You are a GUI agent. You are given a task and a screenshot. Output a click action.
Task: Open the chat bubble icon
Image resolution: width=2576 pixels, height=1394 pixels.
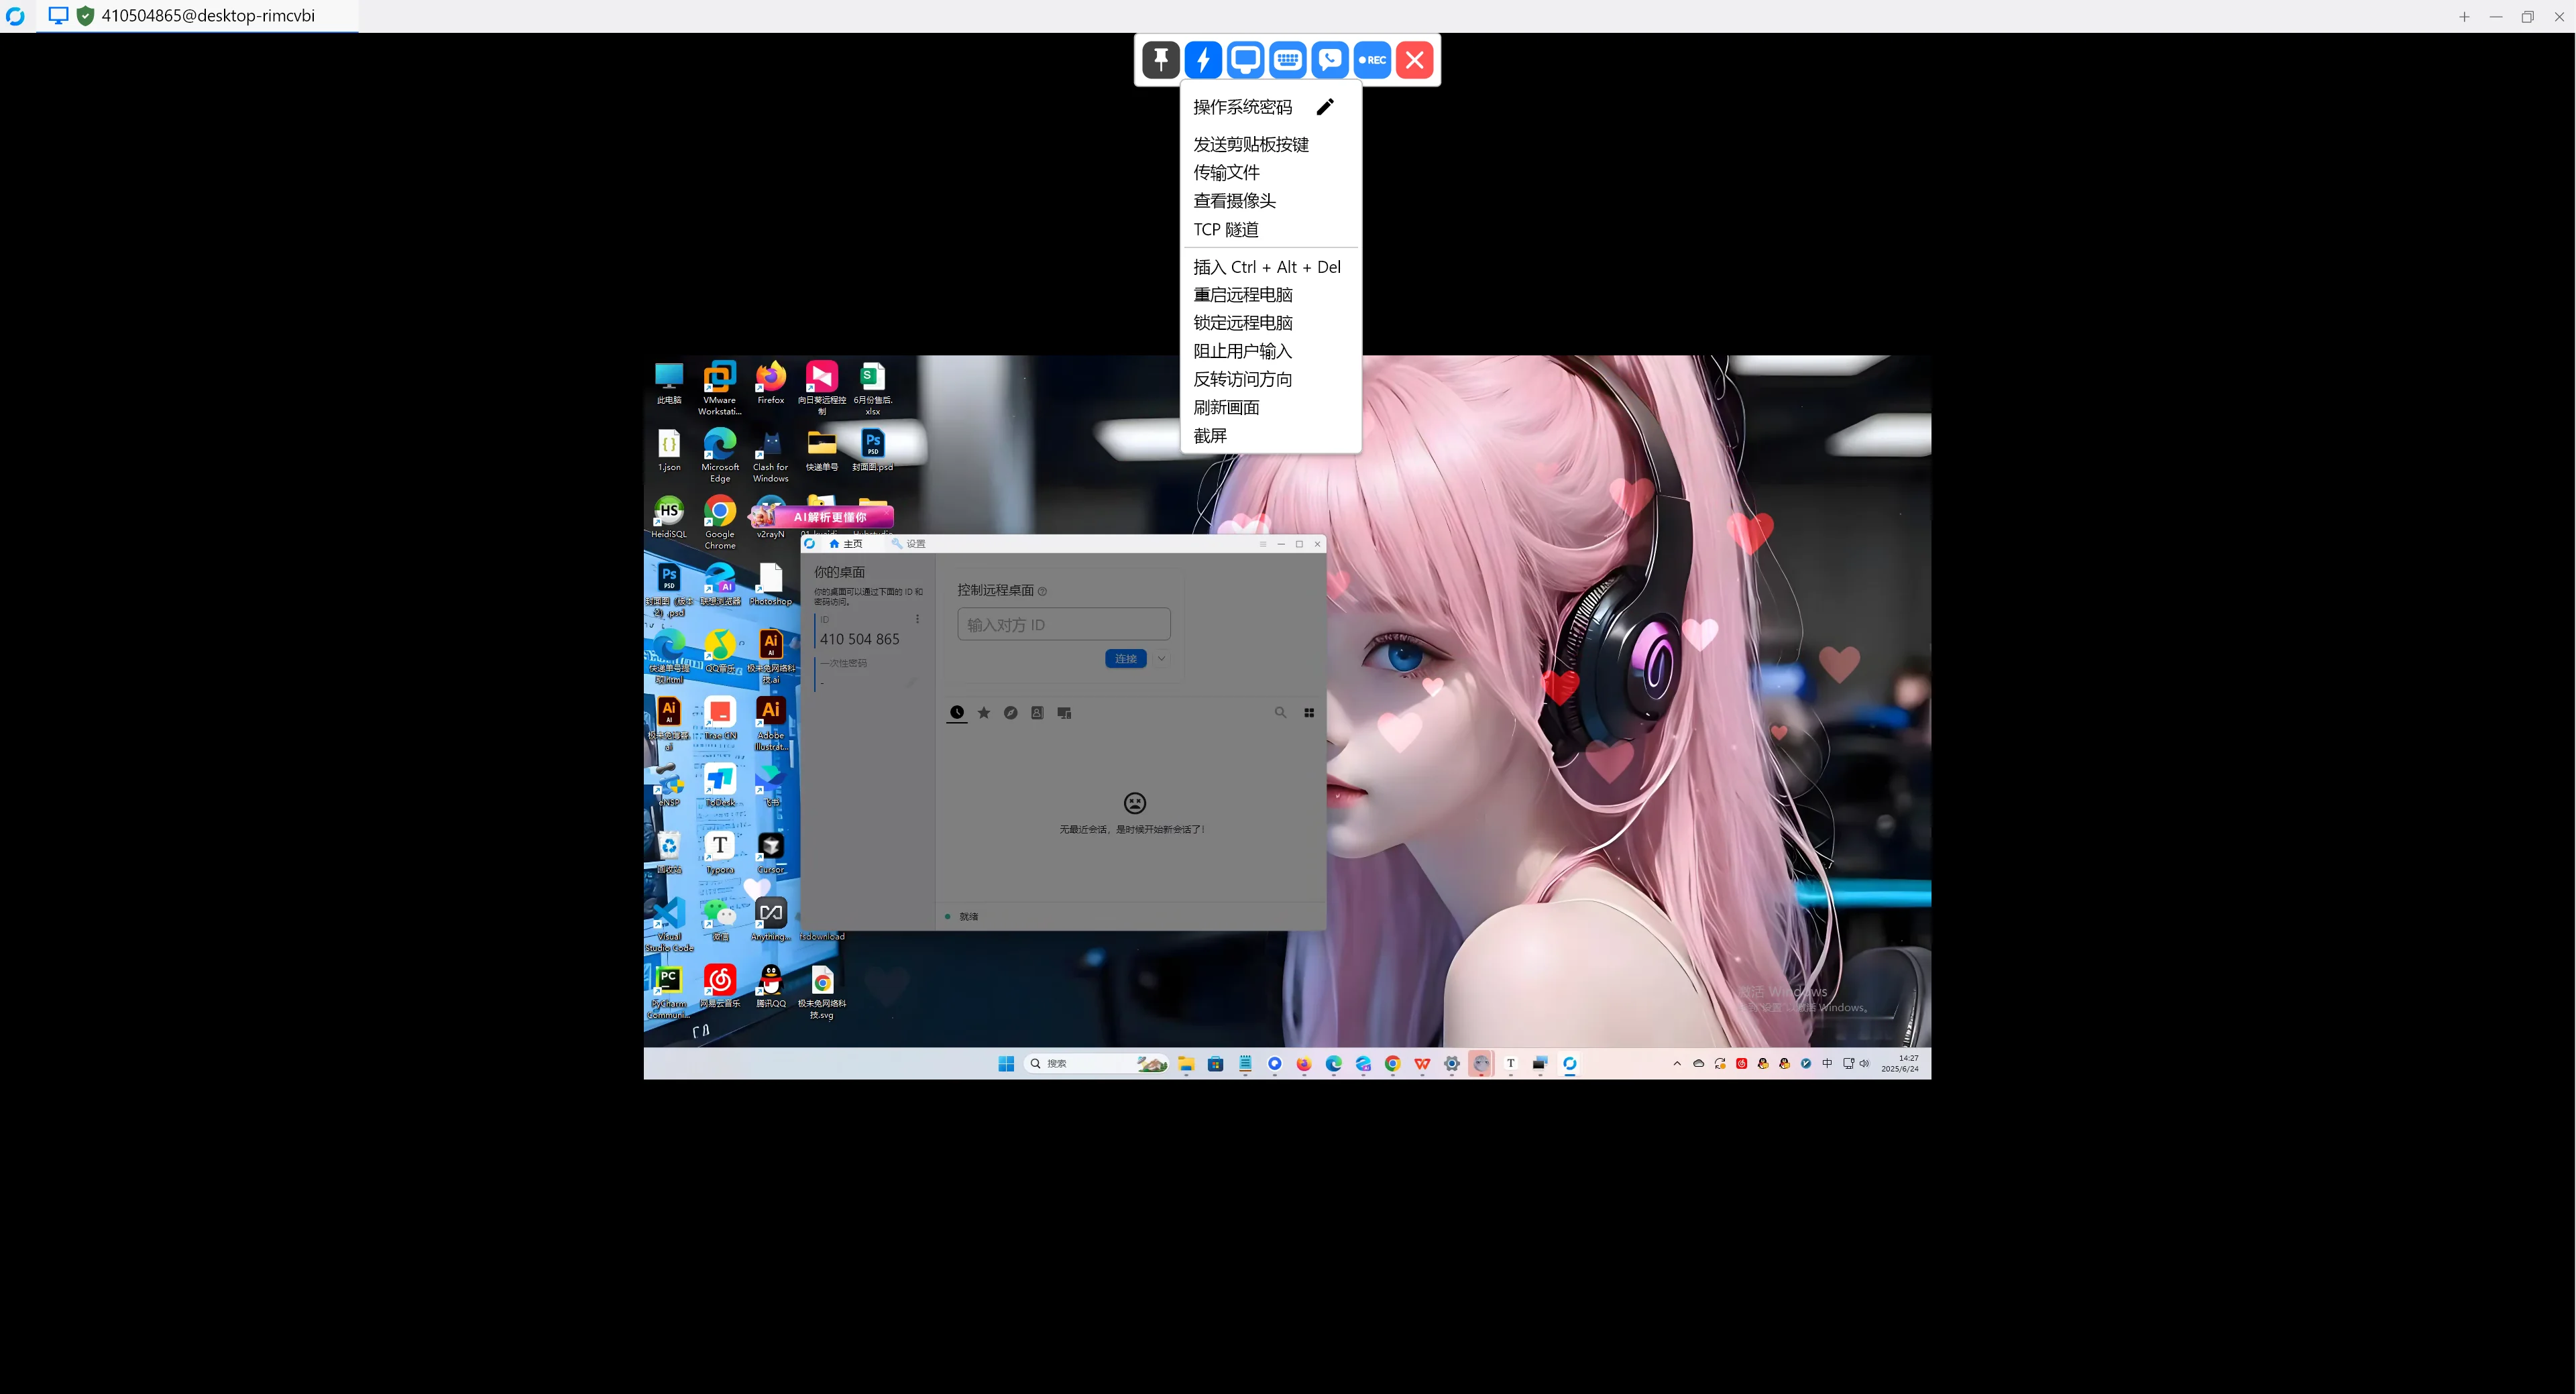(x=1330, y=60)
